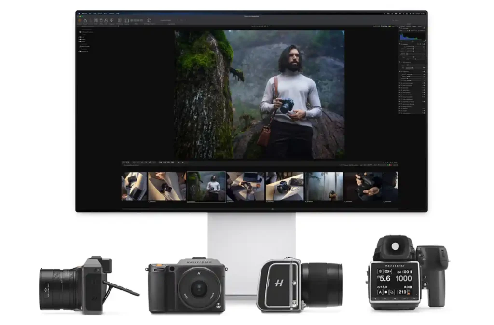Select the first thumbnail in the filmstrip
The image size is (494, 325).
(x=134, y=186)
